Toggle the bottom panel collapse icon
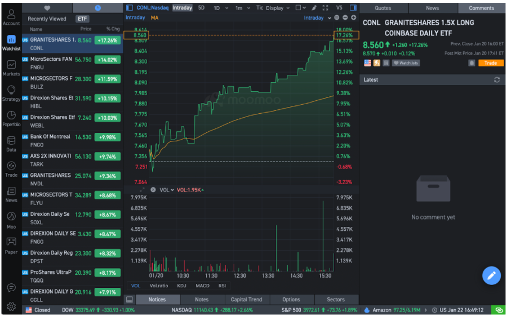 130,300
